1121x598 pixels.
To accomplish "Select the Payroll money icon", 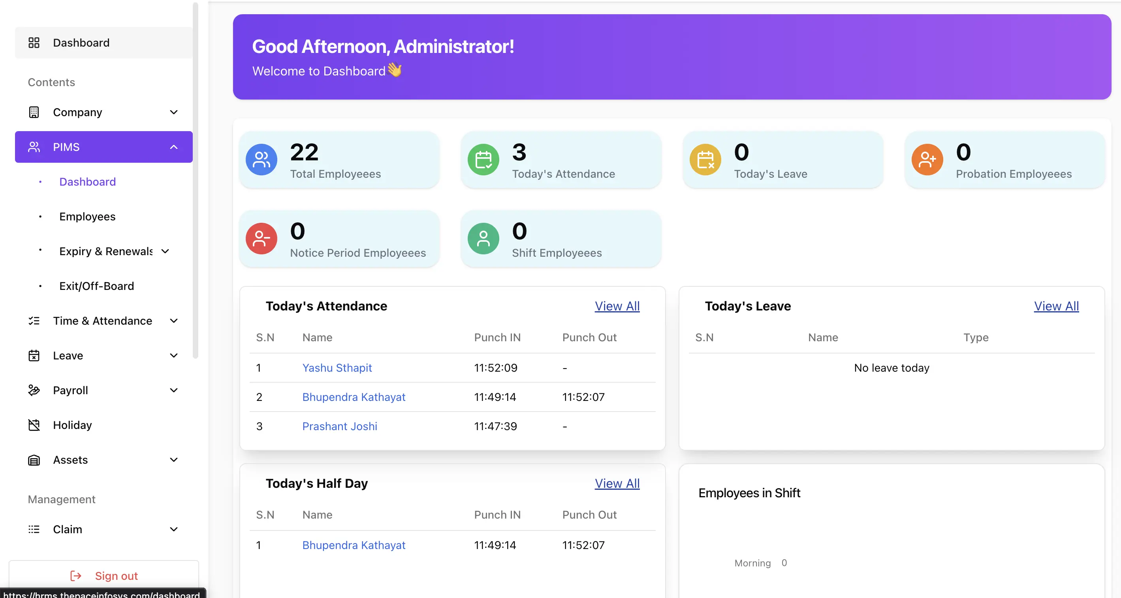I will pos(34,390).
